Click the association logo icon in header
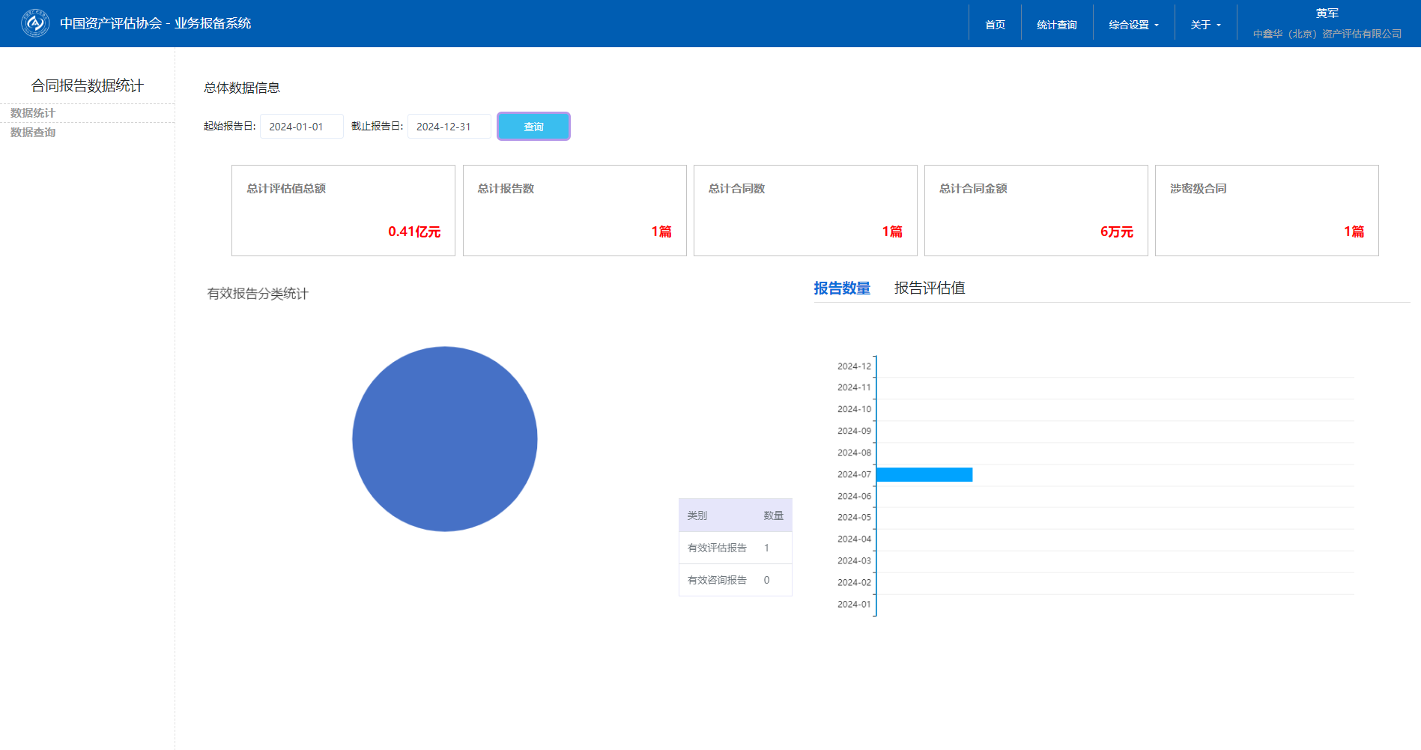 35,23
